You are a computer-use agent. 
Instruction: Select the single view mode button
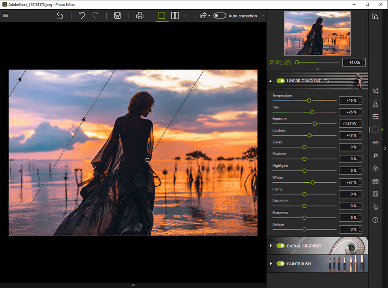pos(162,15)
